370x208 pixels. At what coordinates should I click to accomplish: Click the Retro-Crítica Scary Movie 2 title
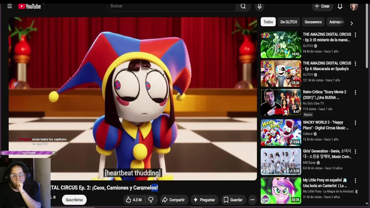coord(325,95)
